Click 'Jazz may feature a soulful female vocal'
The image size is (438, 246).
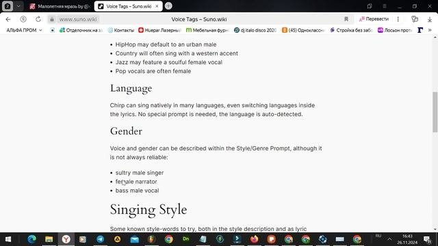tap(169, 62)
